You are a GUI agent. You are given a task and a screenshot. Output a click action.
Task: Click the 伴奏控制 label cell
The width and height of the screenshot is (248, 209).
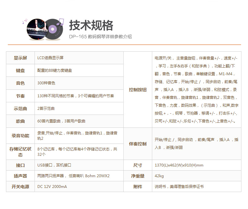pos(138,144)
